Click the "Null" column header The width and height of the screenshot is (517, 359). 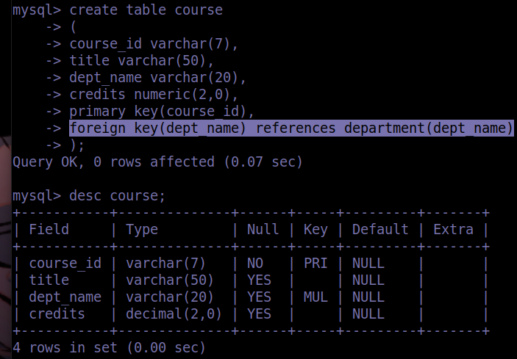[263, 229]
